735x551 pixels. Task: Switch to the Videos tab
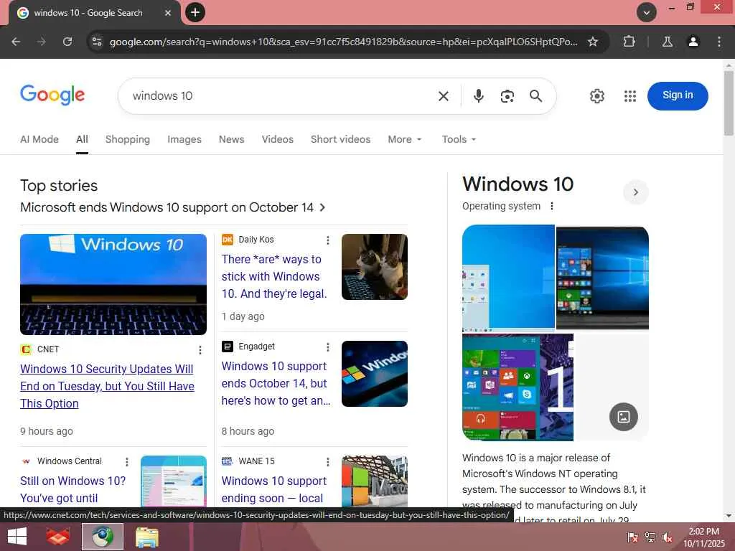[x=278, y=139]
